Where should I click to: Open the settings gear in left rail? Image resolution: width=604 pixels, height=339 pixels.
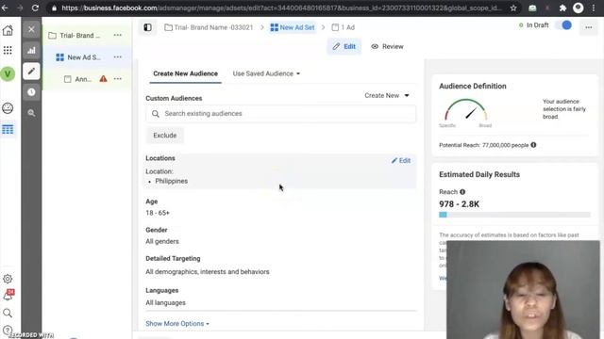[x=8, y=279]
